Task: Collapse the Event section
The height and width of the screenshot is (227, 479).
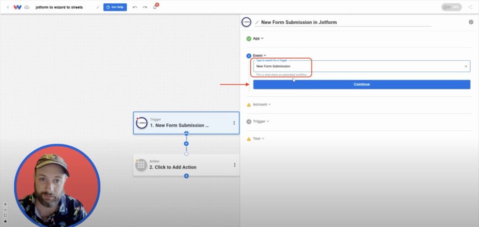Action: pyautogui.click(x=259, y=56)
